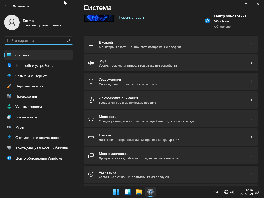Click the Мощность power icon

(x=91, y=119)
